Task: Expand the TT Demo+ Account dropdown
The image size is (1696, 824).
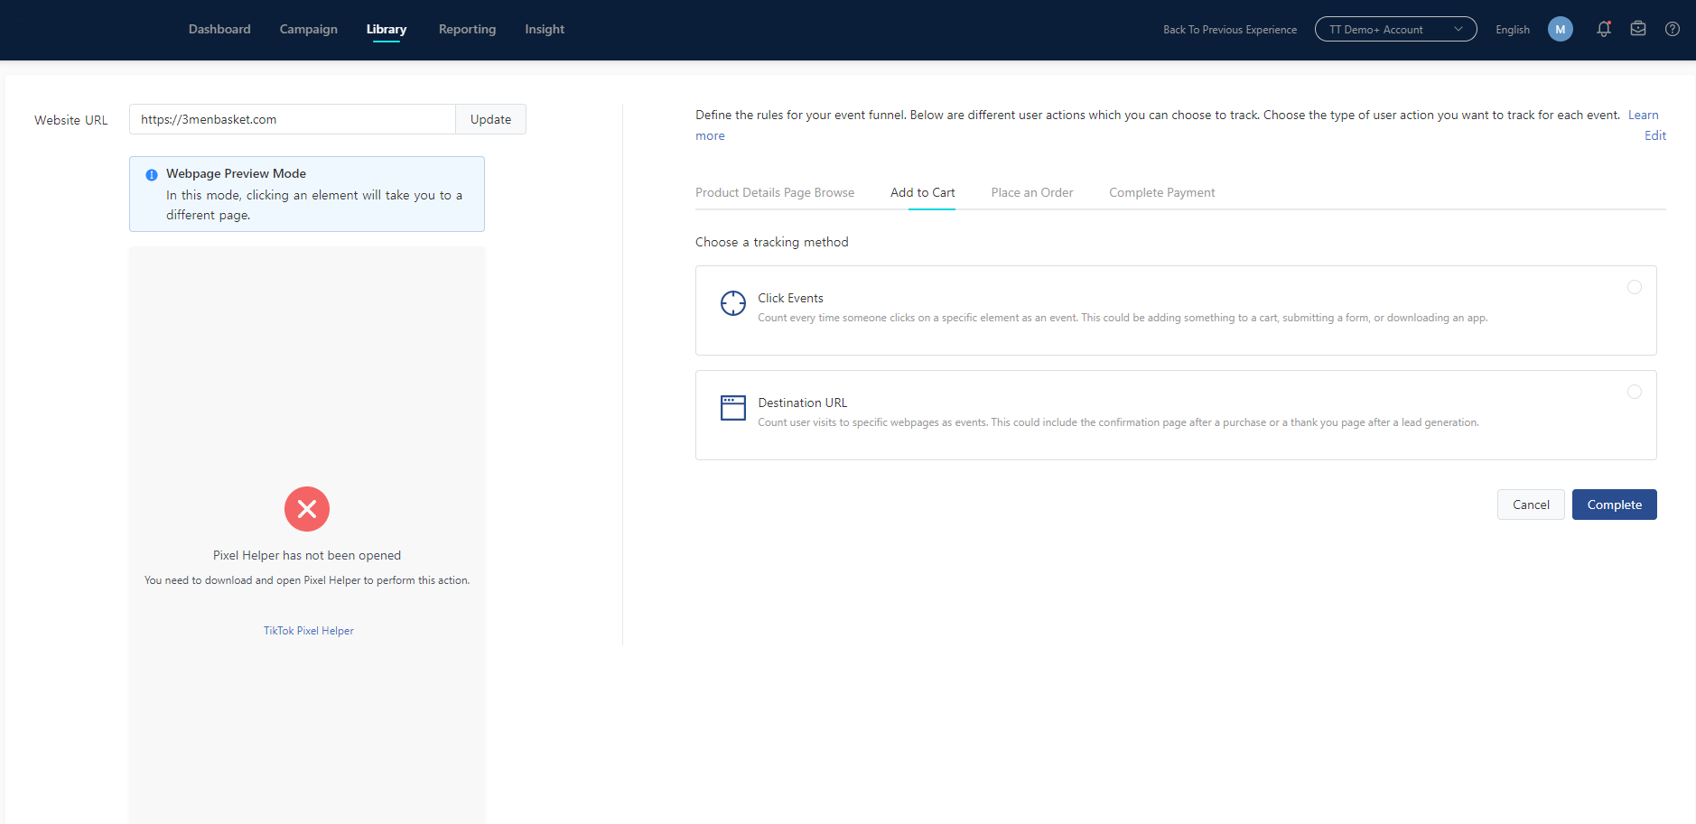Action: (x=1396, y=29)
